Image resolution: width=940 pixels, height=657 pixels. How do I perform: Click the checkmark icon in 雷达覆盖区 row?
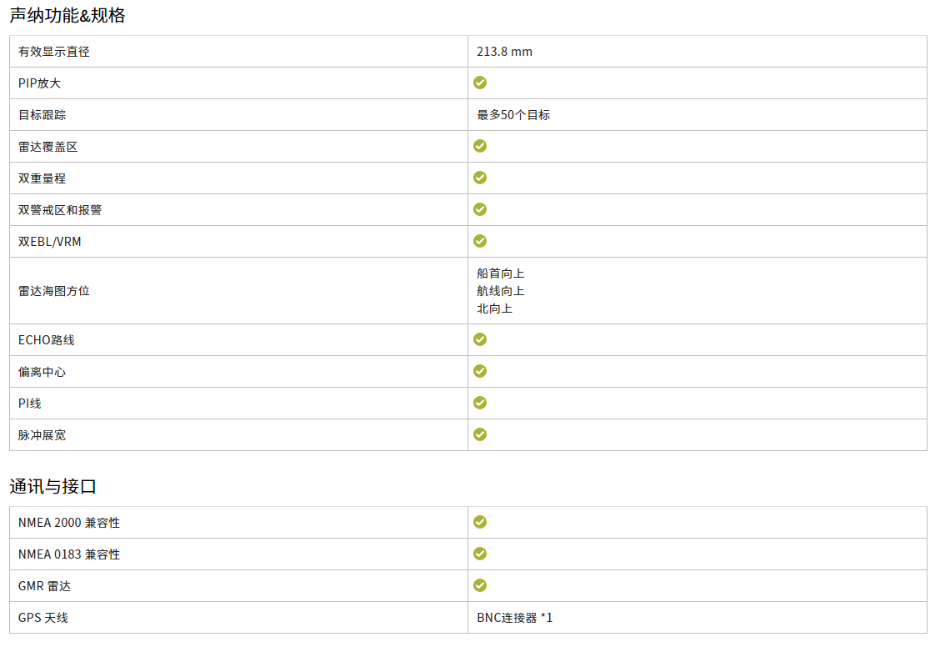(480, 147)
